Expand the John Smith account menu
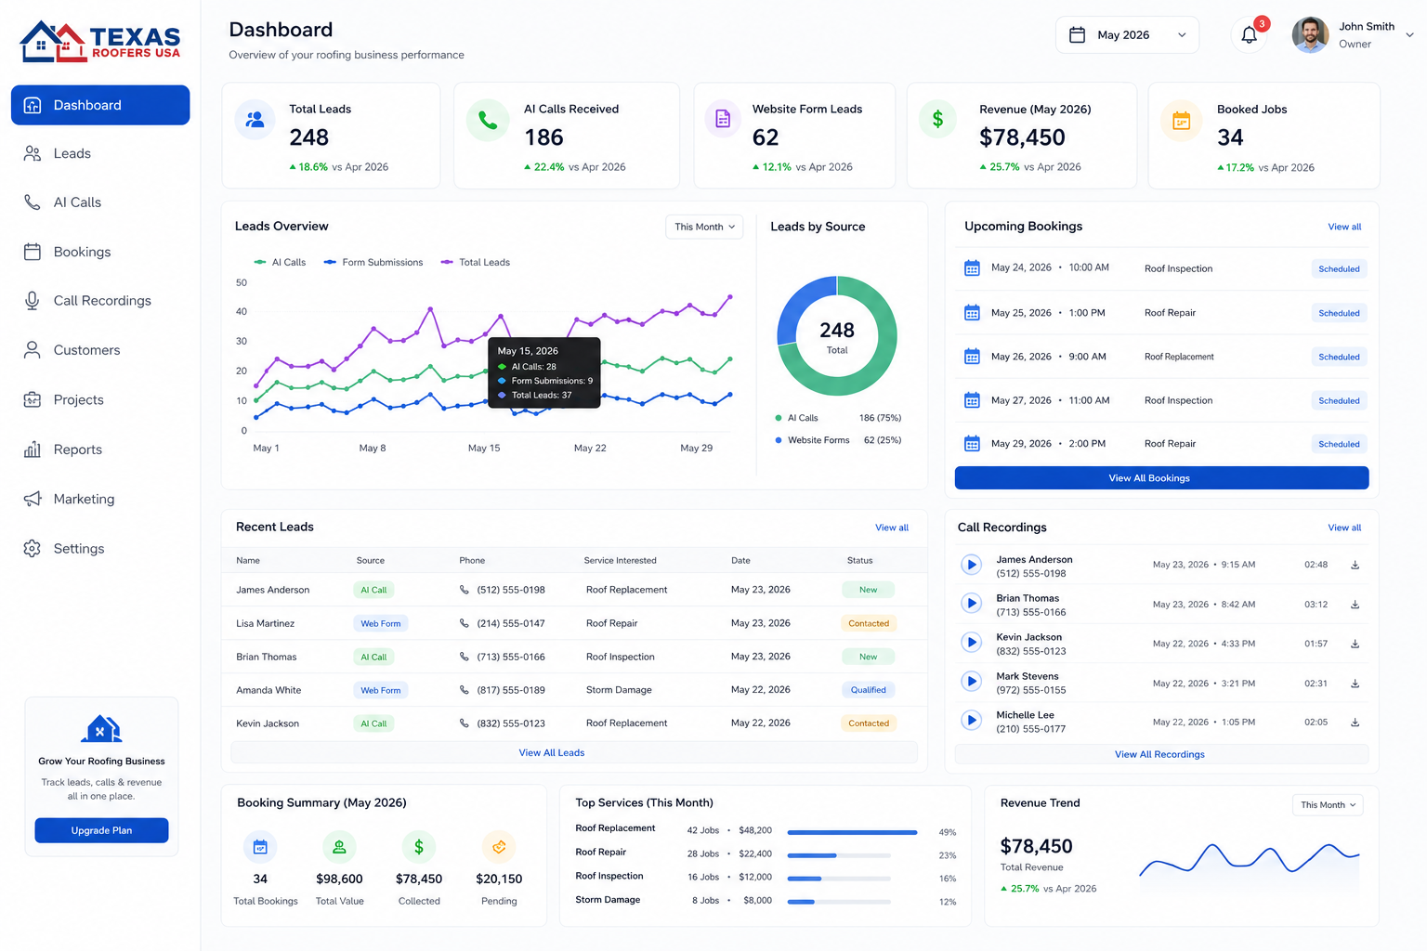The image size is (1427, 951). coord(1409,35)
